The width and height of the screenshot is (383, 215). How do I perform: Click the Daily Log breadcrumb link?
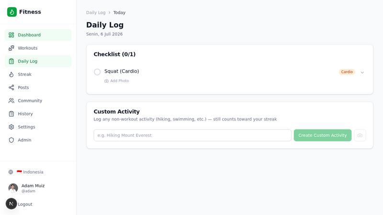click(x=96, y=13)
